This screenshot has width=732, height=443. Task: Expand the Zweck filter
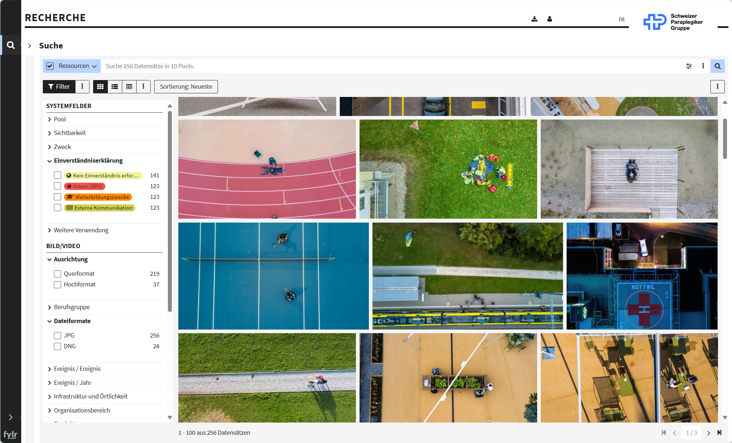(104, 147)
